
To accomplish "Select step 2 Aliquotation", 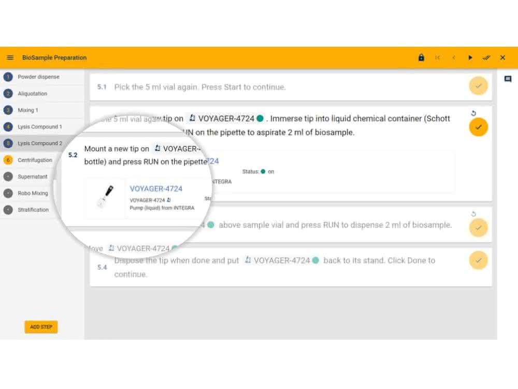I will click(x=42, y=93).
